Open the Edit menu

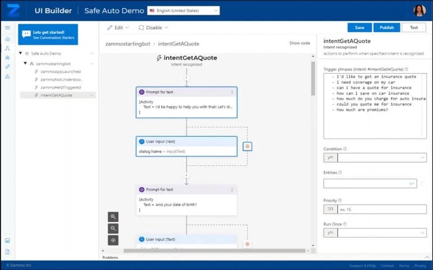tap(118, 27)
